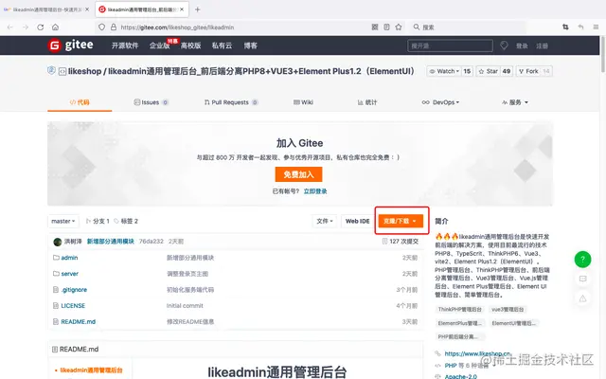Open the browser hamburger menu
The height and width of the screenshot is (379, 606).
pos(596,27)
